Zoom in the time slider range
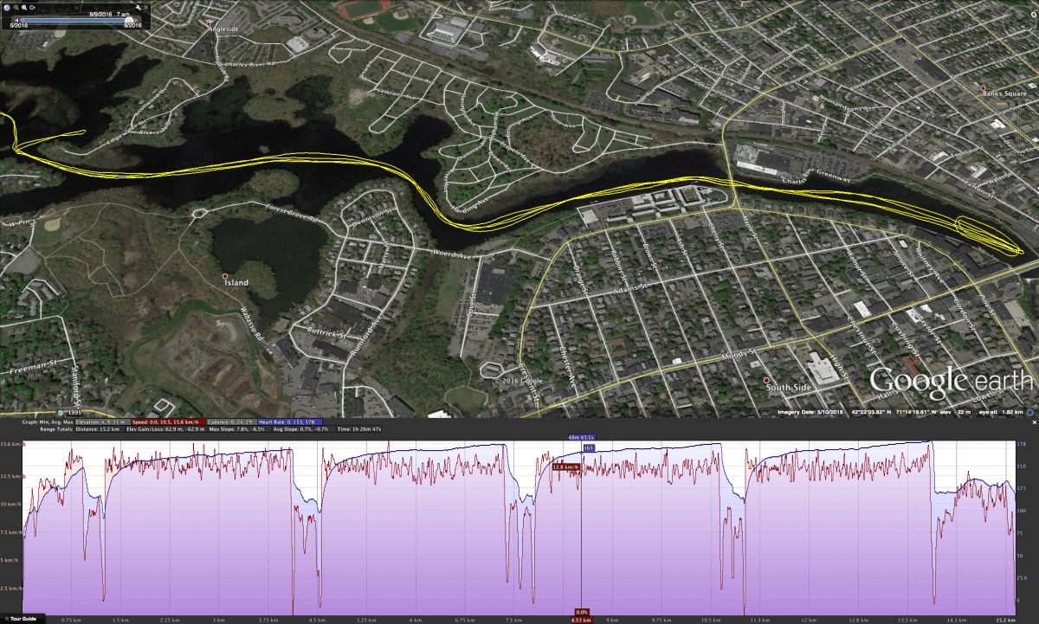1039x624 pixels. [x=24, y=7]
